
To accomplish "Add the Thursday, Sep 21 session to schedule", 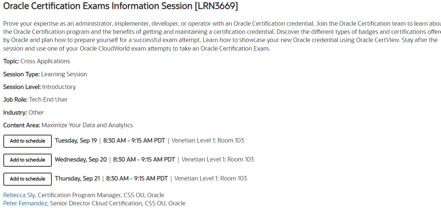I will tap(28, 179).
